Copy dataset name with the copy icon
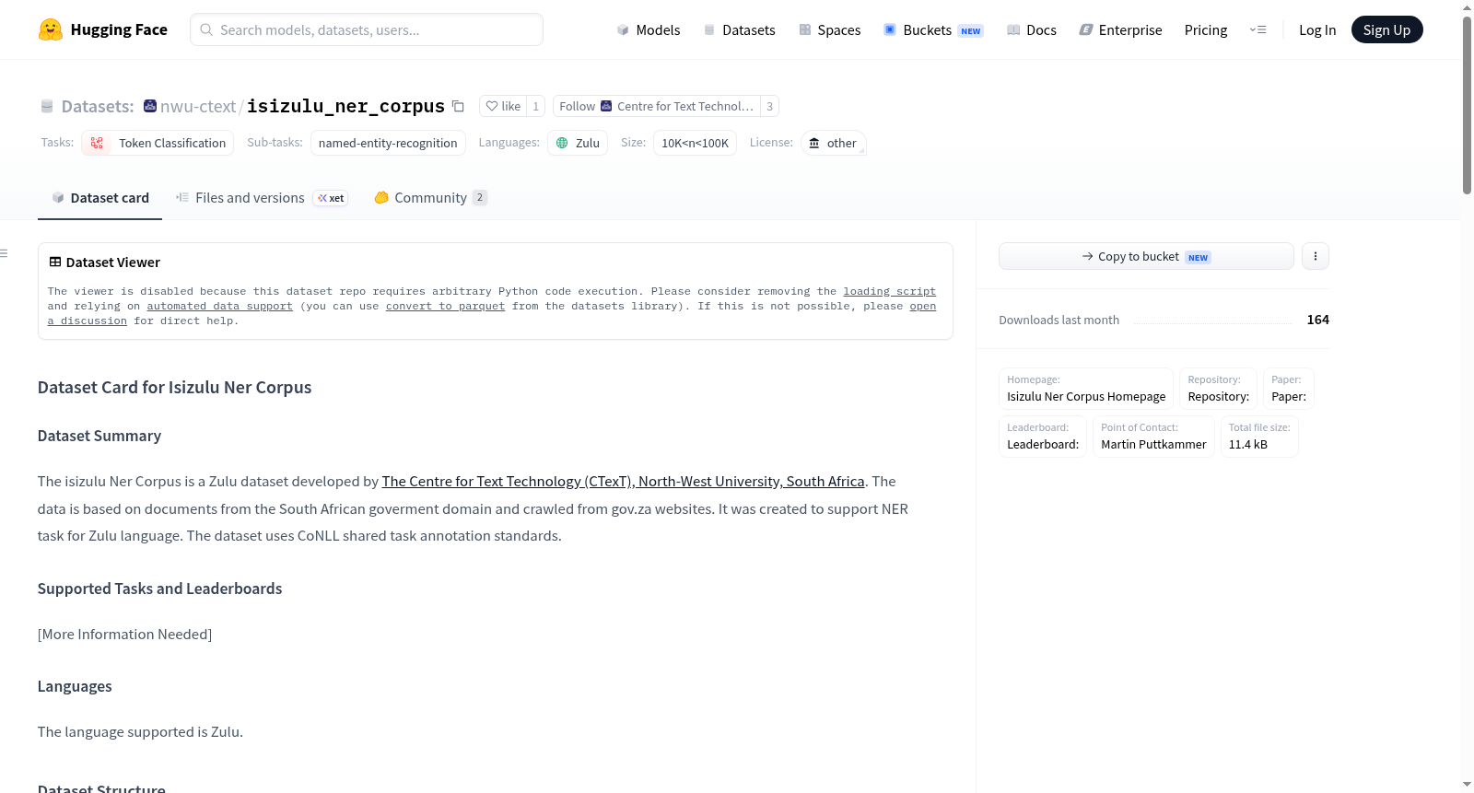Image resolution: width=1474 pixels, height=793 pixels. (x=458, y=106)
